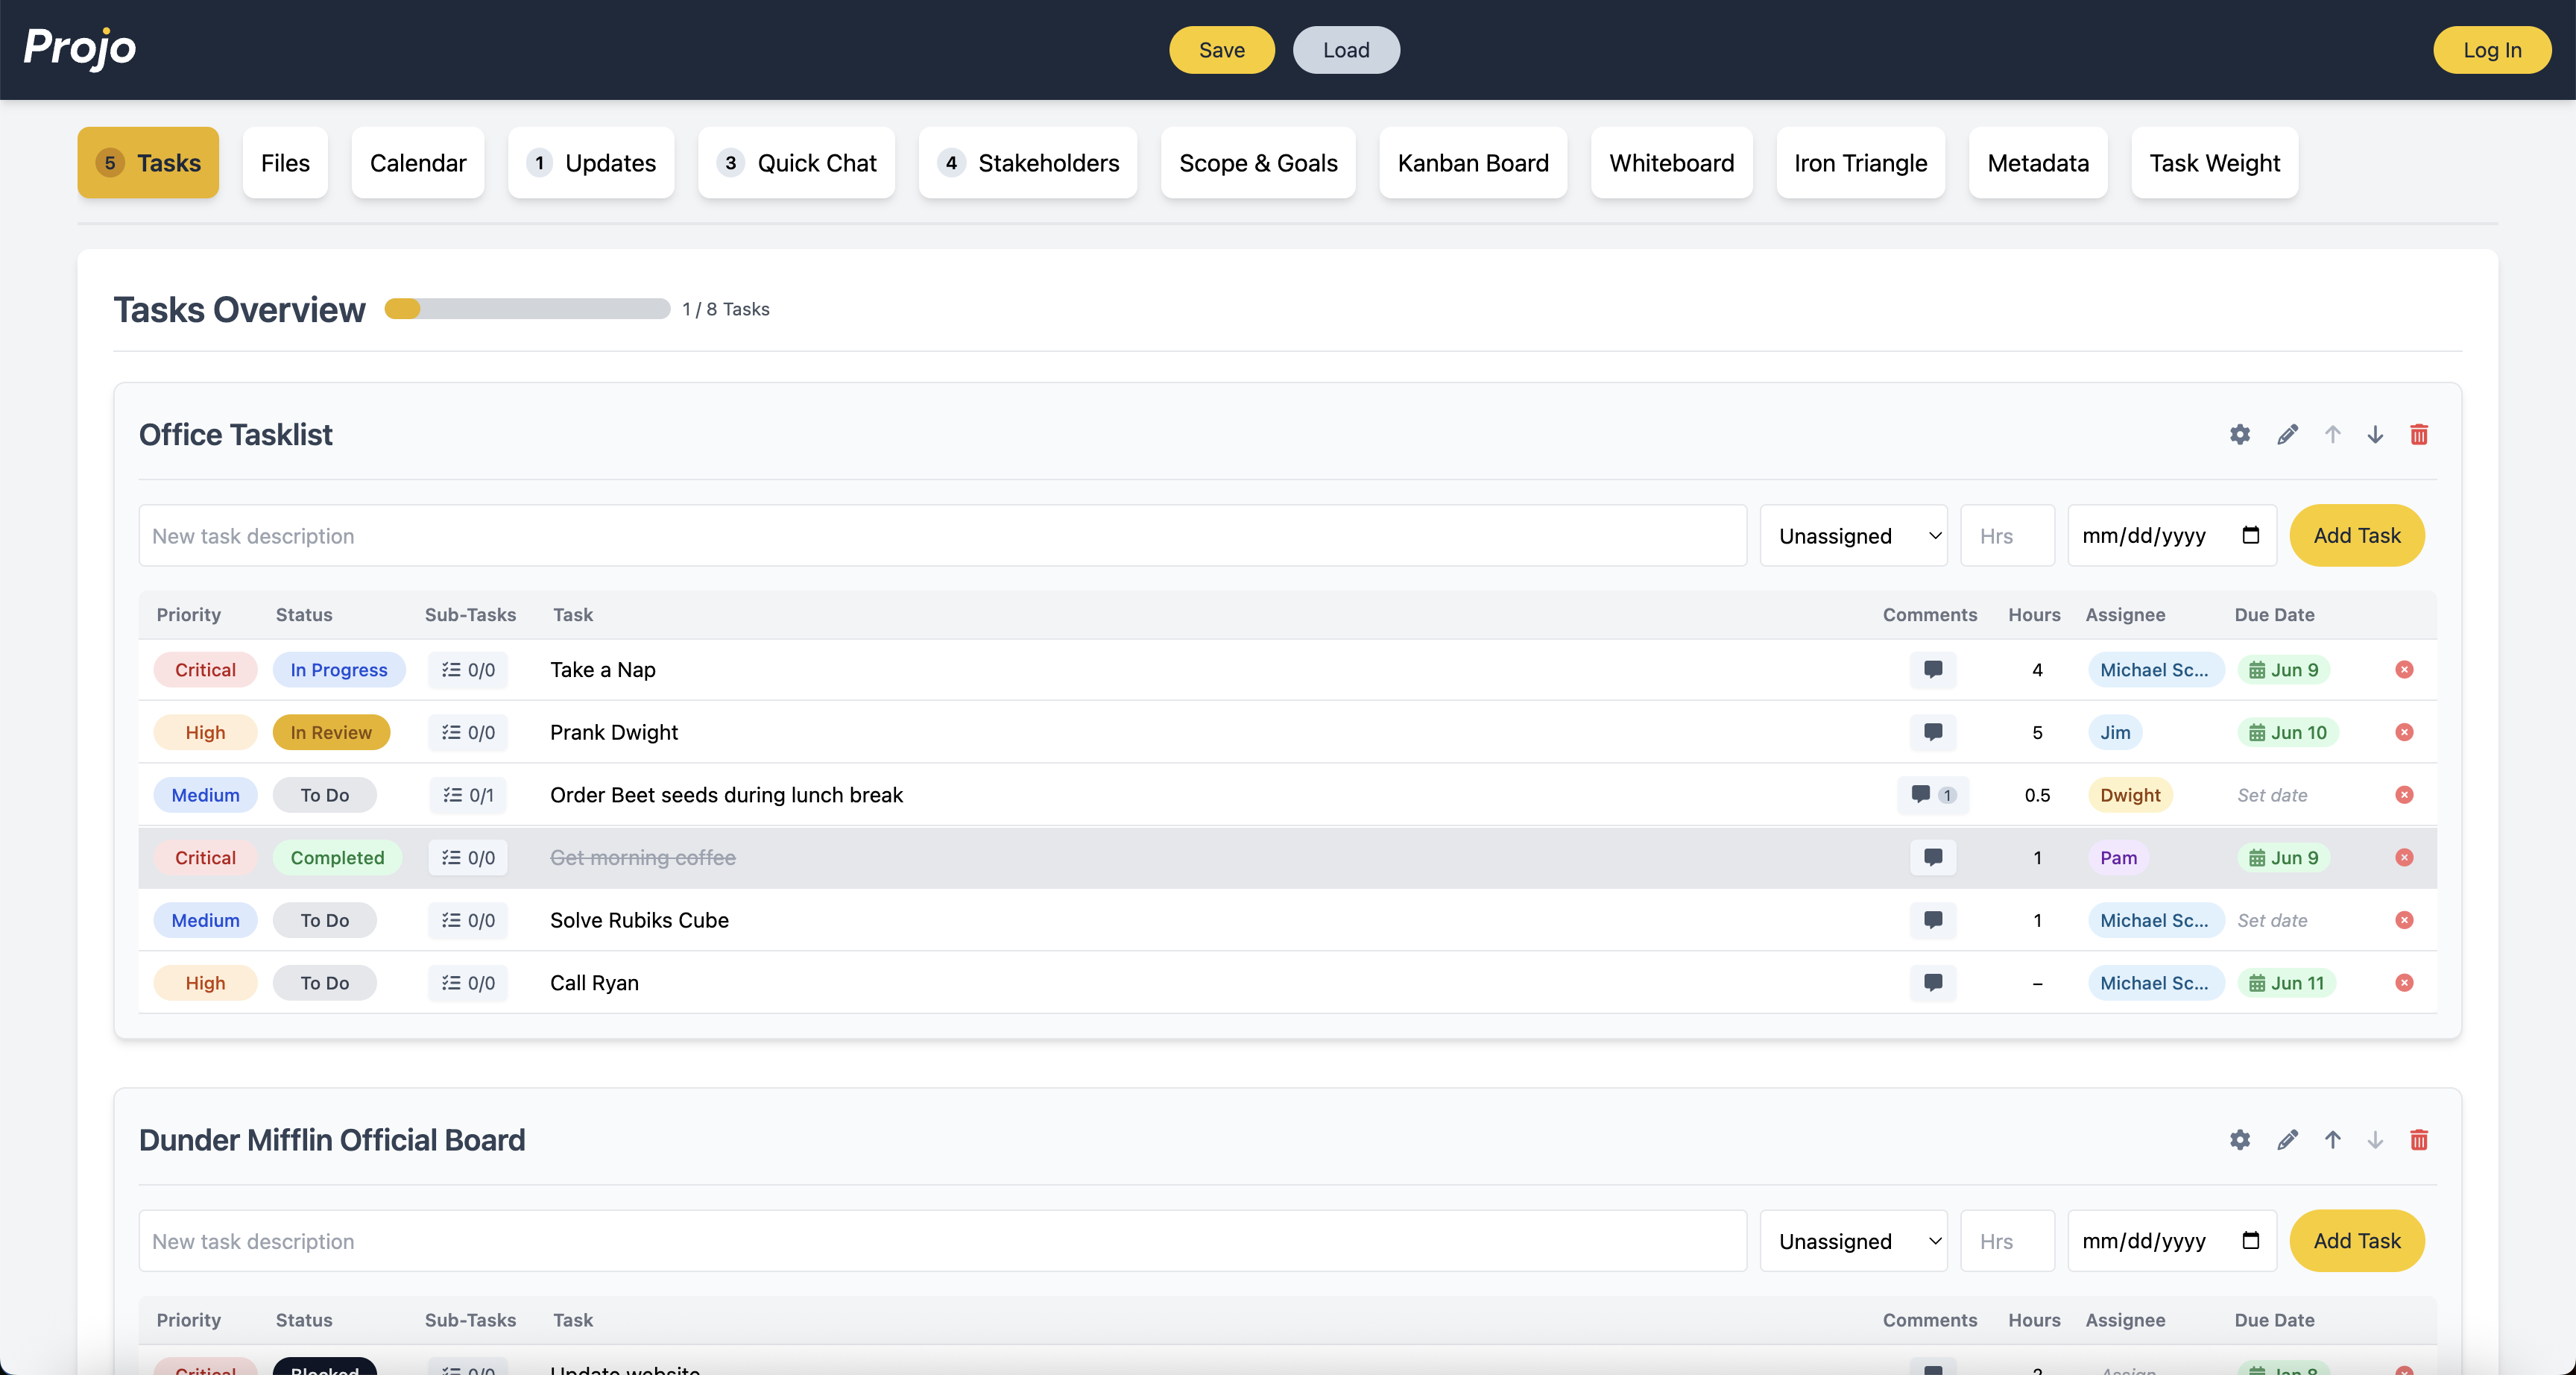The height and width of the screenshot is (1375, 2576).
Task: Open comments for Prank Dwight
Action: pyautogui.click(x=1933, y=732)
